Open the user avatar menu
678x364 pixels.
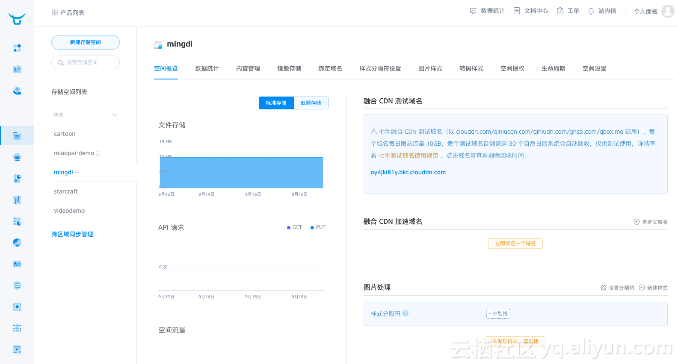pyautogui.click(x=668, y=11)
